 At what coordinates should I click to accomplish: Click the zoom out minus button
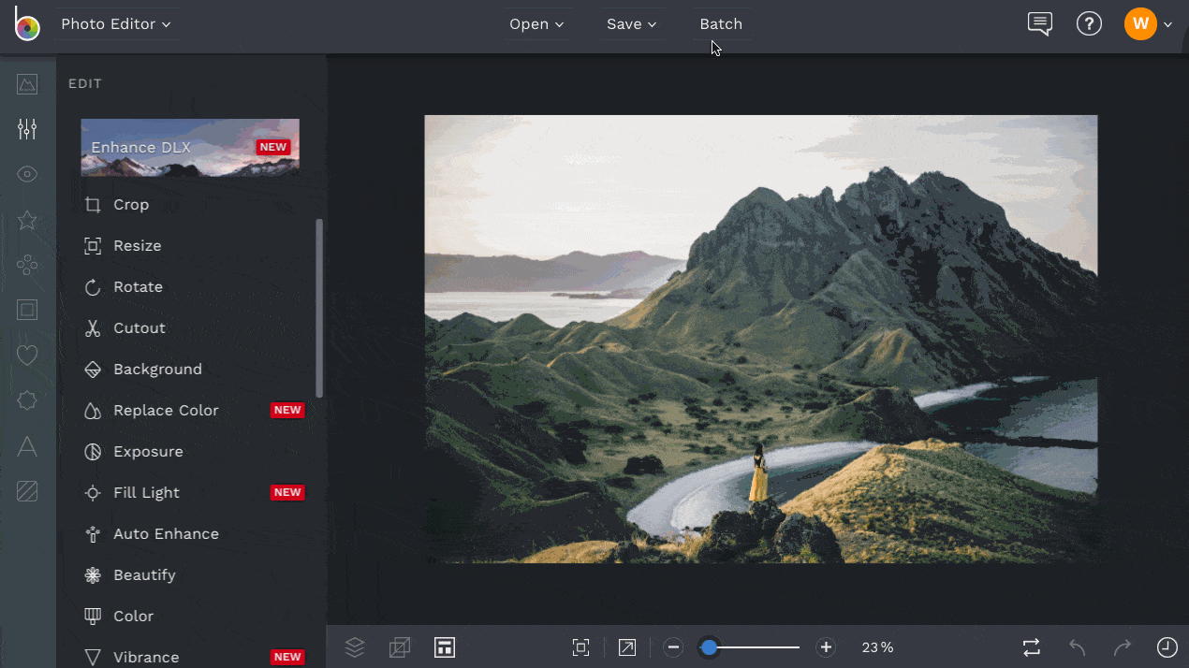(x=673, y=647)
